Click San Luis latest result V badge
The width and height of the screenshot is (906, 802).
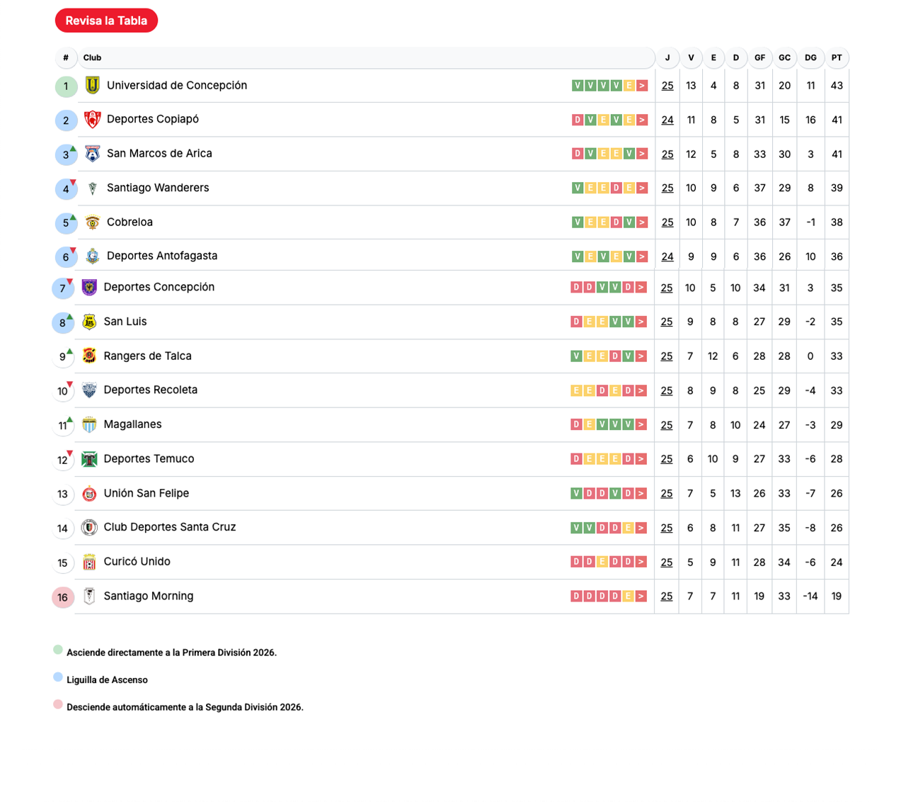coord(628,322)
